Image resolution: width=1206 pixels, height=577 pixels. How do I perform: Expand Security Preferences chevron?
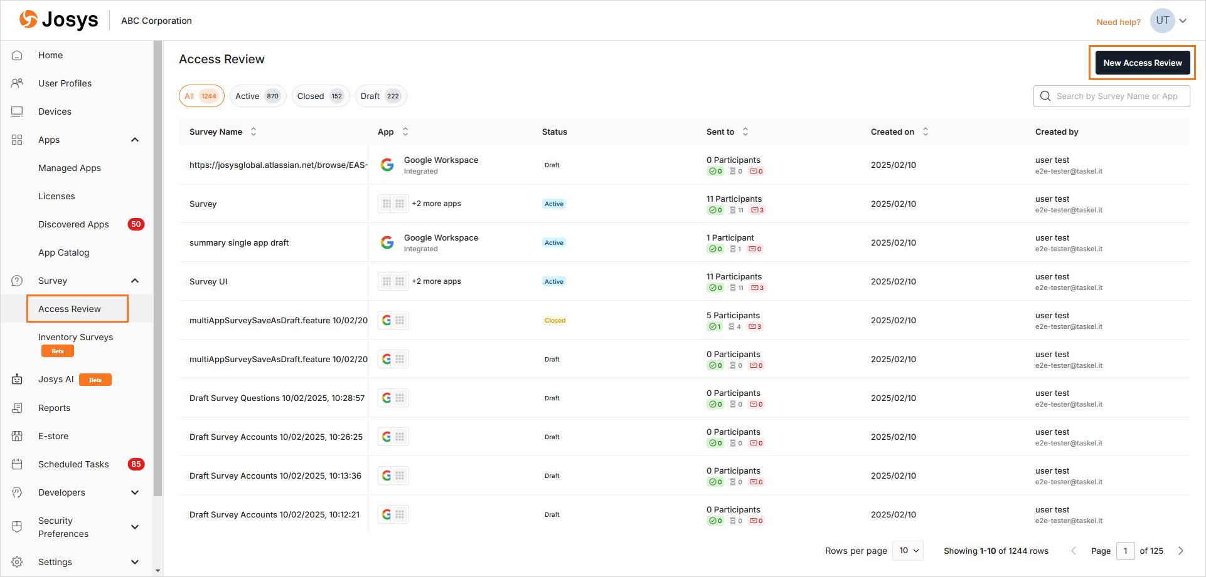135,527
